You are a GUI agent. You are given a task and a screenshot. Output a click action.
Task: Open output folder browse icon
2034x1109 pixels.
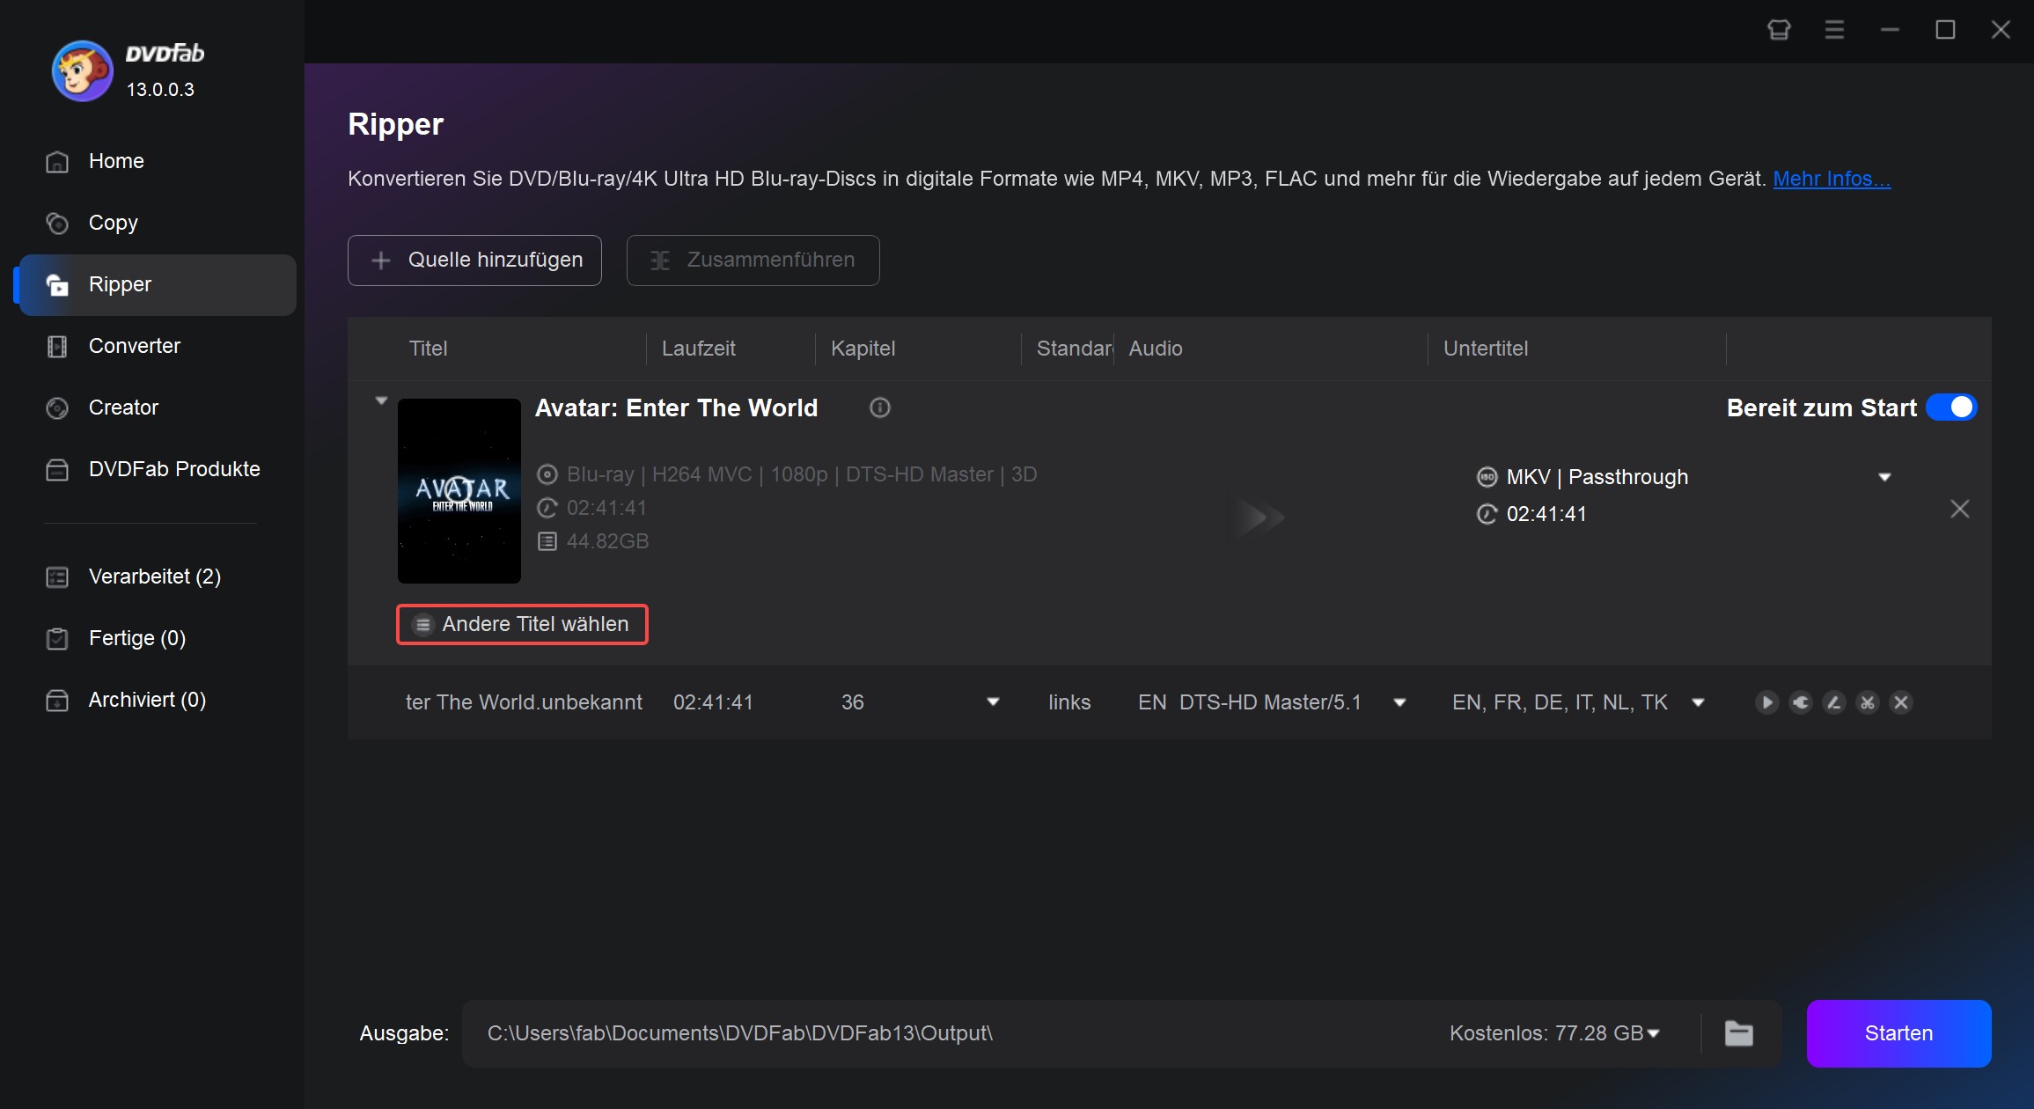pos(1738,1033)
